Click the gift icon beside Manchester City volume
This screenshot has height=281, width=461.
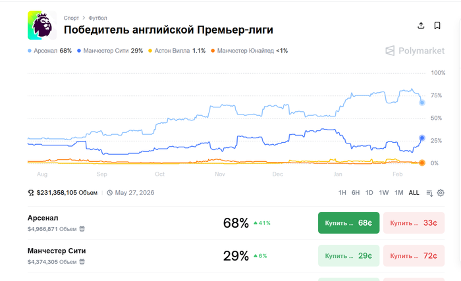pos(82,262)
